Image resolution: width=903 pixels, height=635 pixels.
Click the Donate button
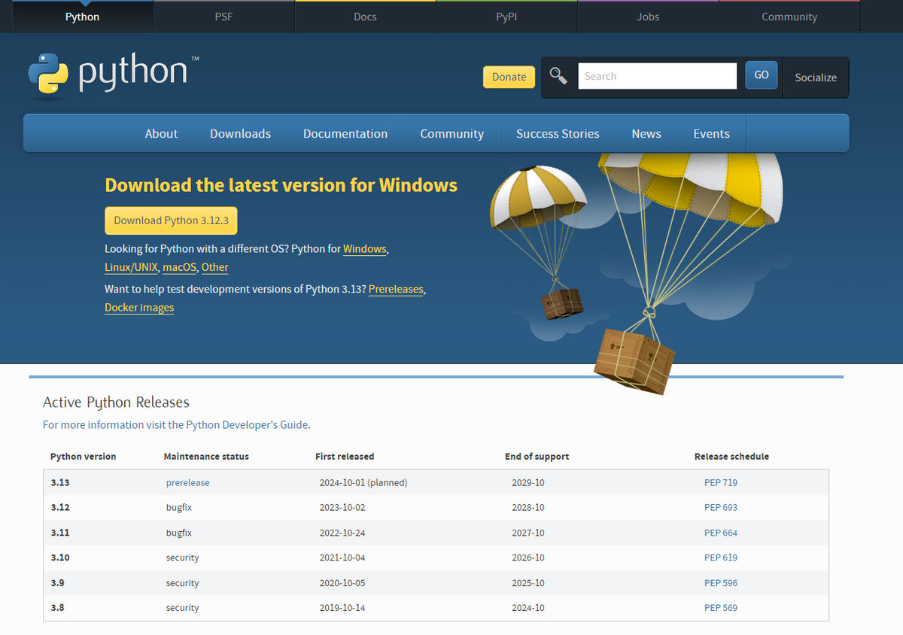coord(509,77)
